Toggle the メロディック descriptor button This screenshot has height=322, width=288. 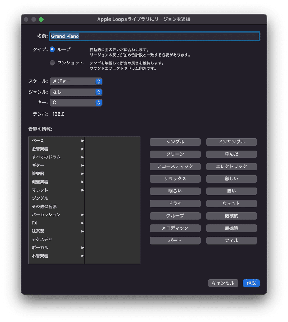pyautogui.click(x=175, y=228)
